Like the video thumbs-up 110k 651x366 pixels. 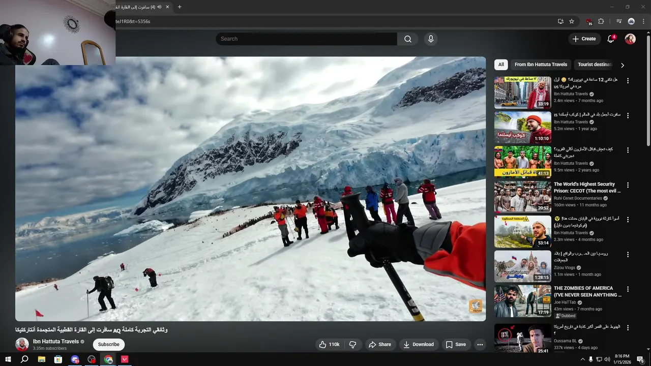pos(329,345)
